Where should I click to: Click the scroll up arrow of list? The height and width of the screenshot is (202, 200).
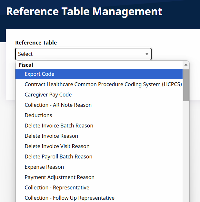click(x=186, y=65)
